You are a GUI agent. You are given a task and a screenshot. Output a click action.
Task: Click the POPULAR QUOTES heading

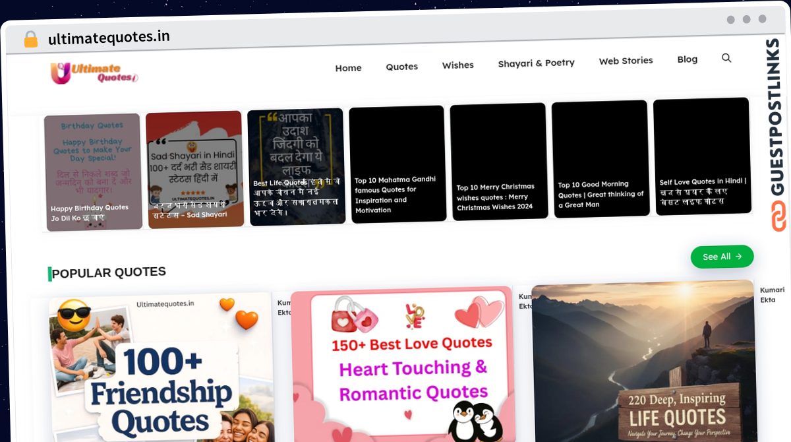tap(109, 272)
